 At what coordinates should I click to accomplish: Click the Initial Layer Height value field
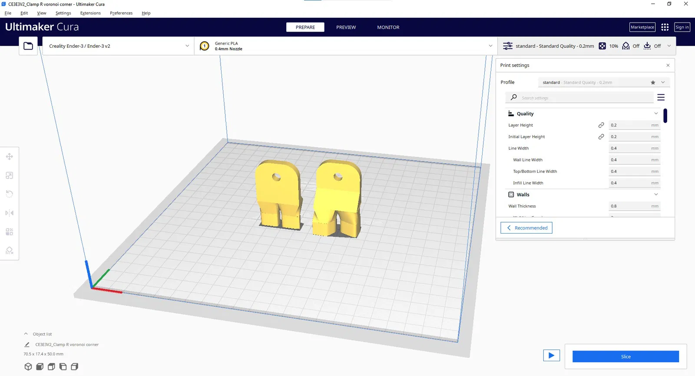click(x=635, y=137)
